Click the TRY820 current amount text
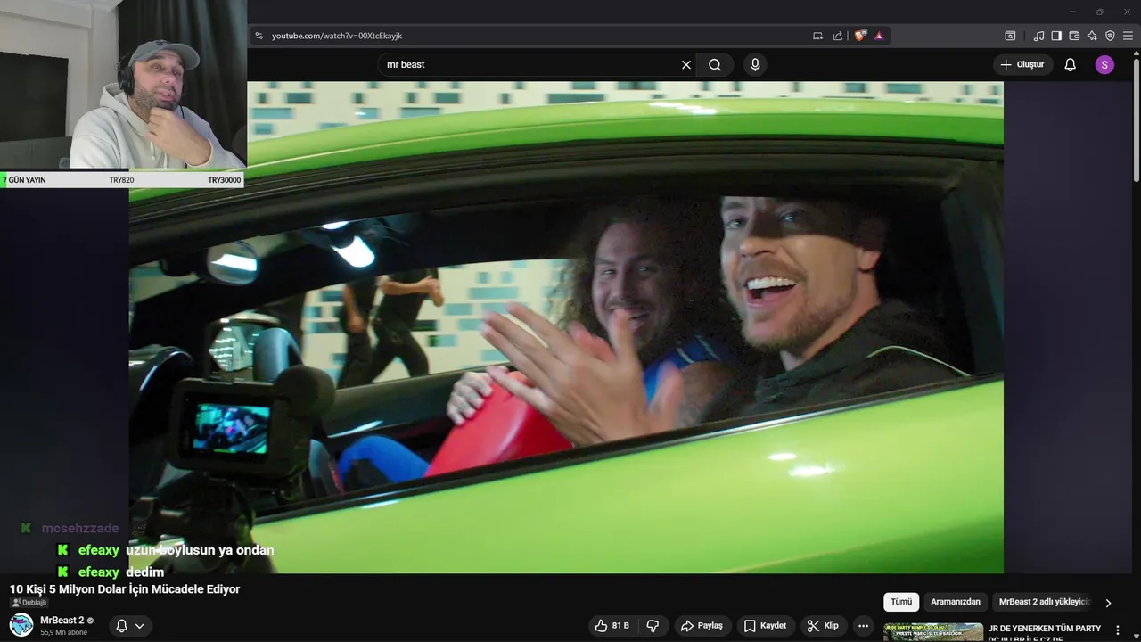Screen dimensions: 1141x642 121,180
